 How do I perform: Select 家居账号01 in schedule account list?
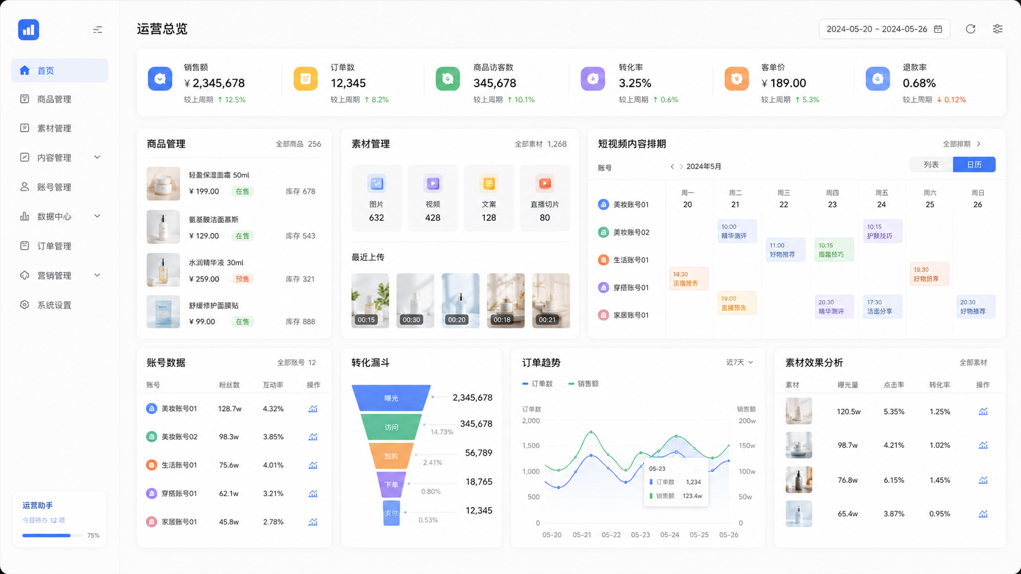click(623, 315)
